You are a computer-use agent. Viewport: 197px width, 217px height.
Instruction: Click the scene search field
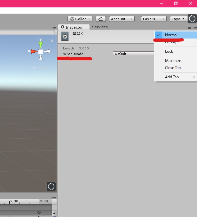pos(27,32)
